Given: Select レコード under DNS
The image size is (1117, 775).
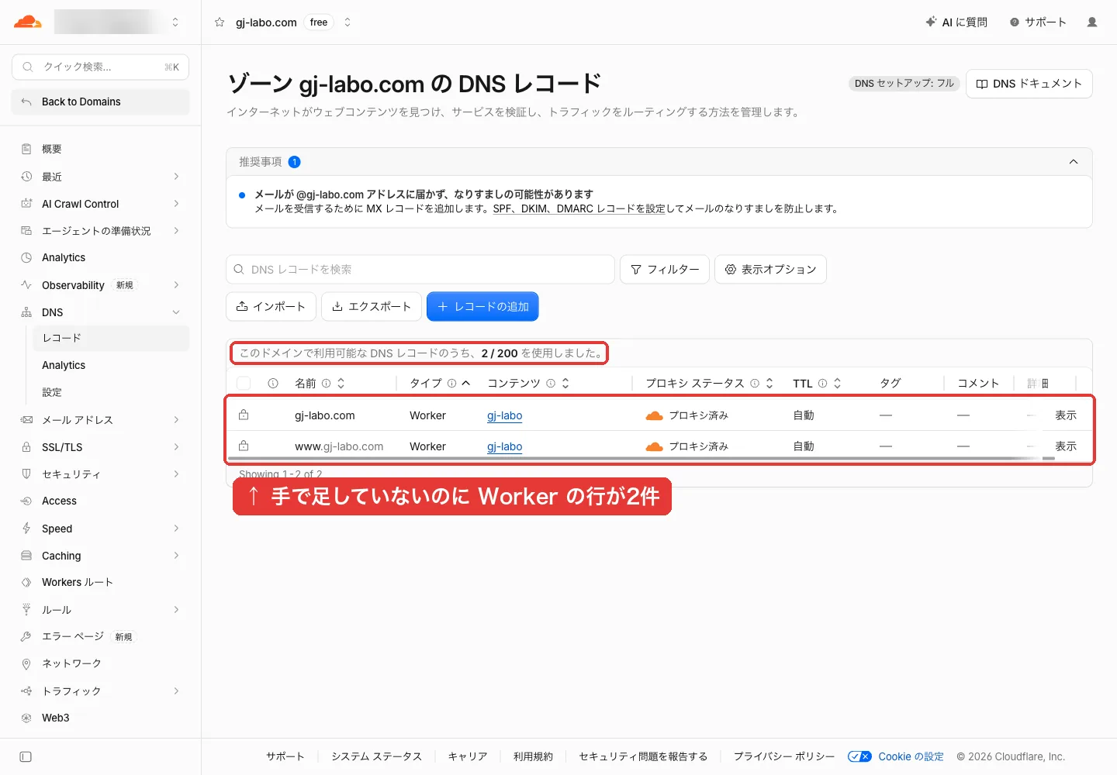Looking at the screenshot, I should pos(112,338).
